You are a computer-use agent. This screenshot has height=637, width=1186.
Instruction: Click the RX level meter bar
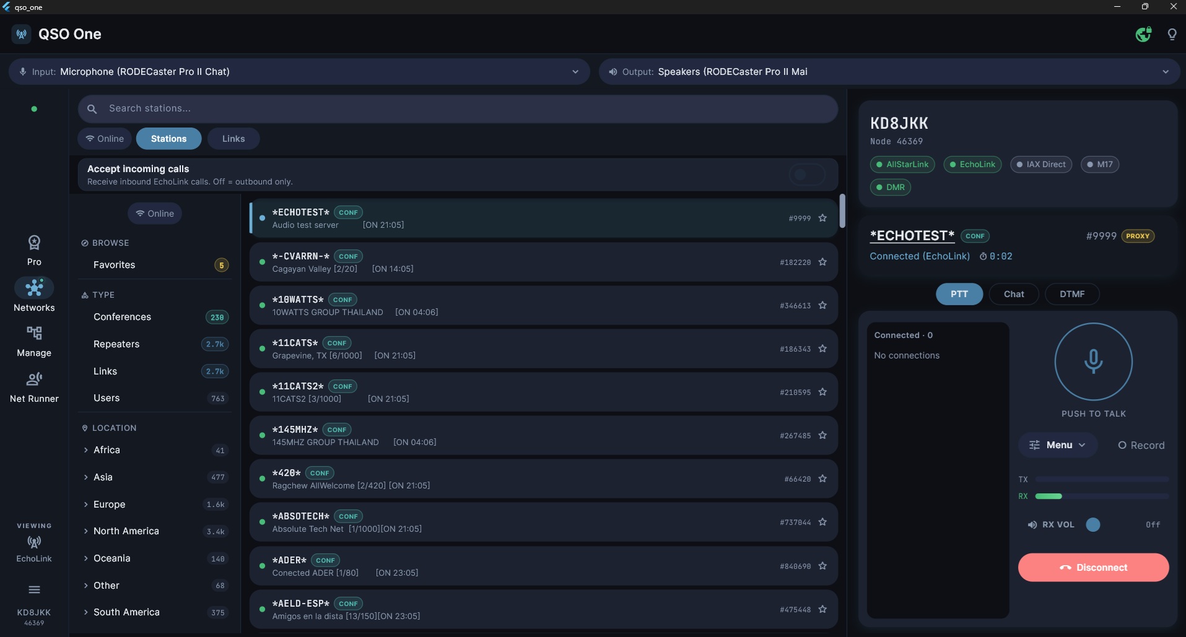[1102, 496]
